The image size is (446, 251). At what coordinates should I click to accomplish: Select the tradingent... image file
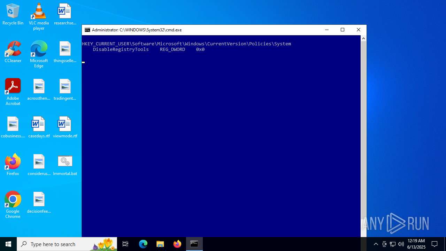point(65,90)
